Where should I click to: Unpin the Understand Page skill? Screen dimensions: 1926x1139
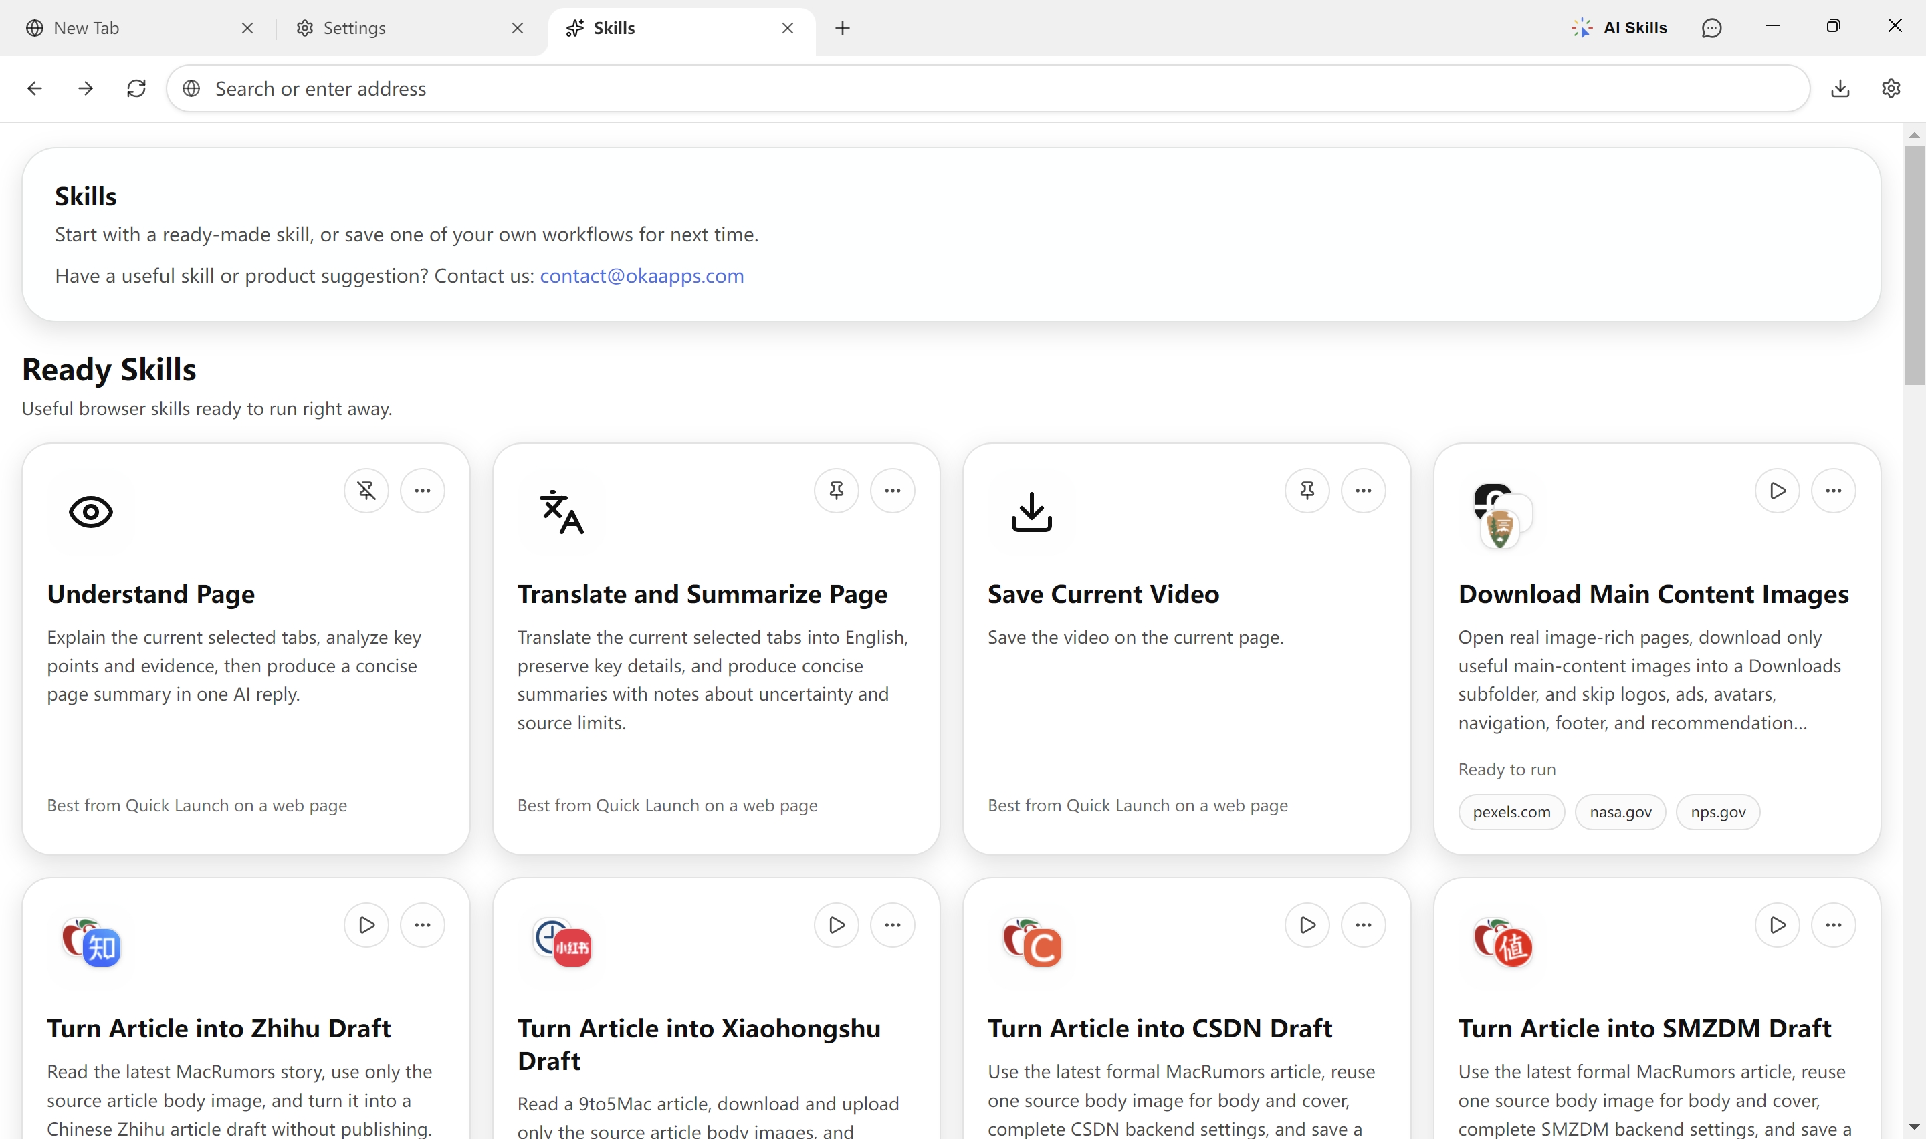click(366, 491)
